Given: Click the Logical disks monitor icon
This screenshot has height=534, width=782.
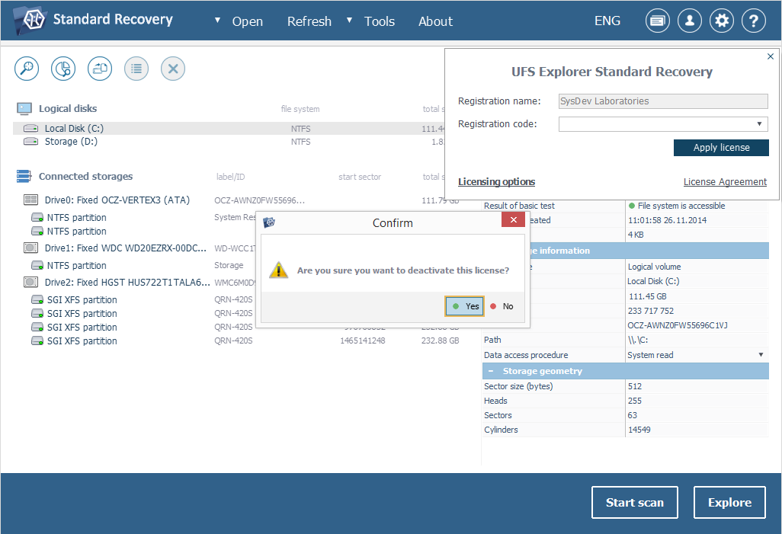Looking at the screenshot, I should coord(24,108).
